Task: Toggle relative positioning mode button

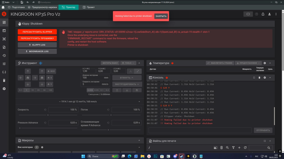Action: (138, 71)
